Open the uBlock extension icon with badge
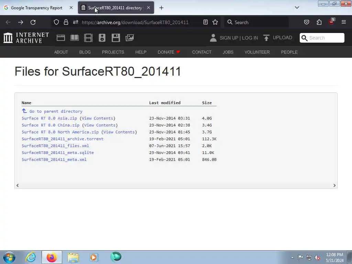This screenshot has height=264, width=352. click(332, 22)
